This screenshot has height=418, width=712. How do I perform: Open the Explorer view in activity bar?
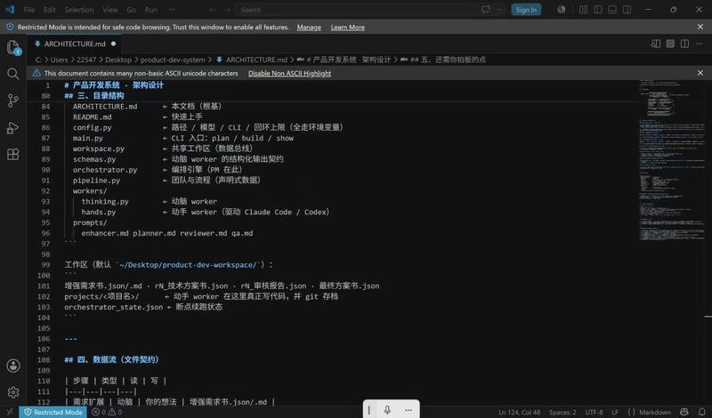[x=13, y=47]
